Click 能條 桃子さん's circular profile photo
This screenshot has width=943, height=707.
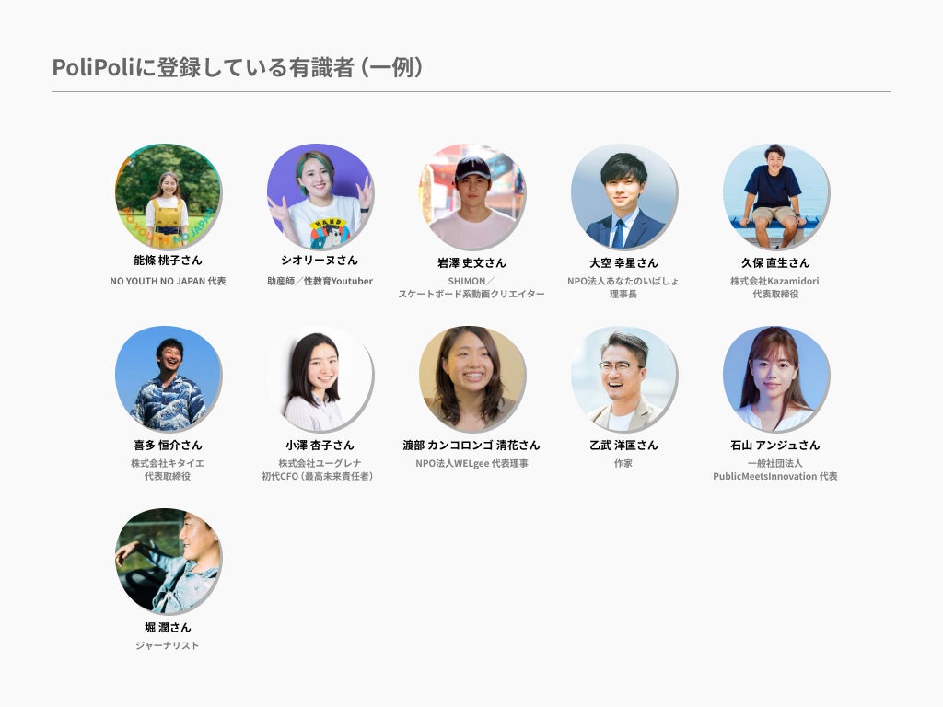pyautogui.click(x=168, y=197)
